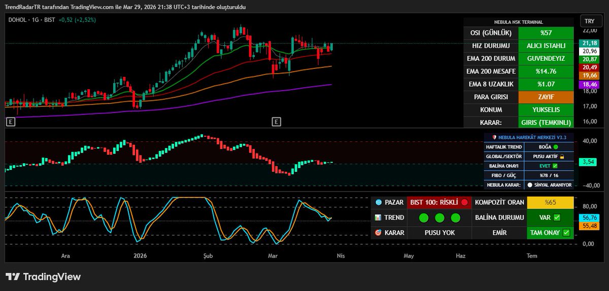The height and width of the screenshot is (291, 609).
Task: Click the HIZ DURUMU label
Action: [490, 46]
